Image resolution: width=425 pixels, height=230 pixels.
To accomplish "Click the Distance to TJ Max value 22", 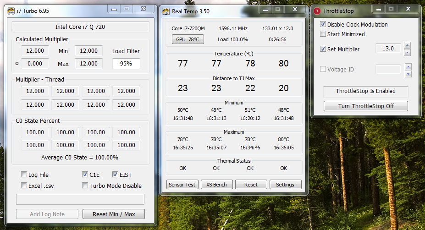I will click(x=250, y=88).
